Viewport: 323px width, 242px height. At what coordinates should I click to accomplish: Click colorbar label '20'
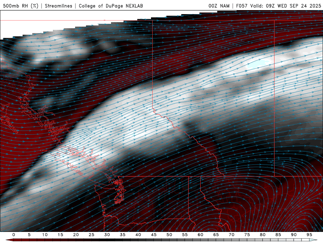(x=76, y=235)
